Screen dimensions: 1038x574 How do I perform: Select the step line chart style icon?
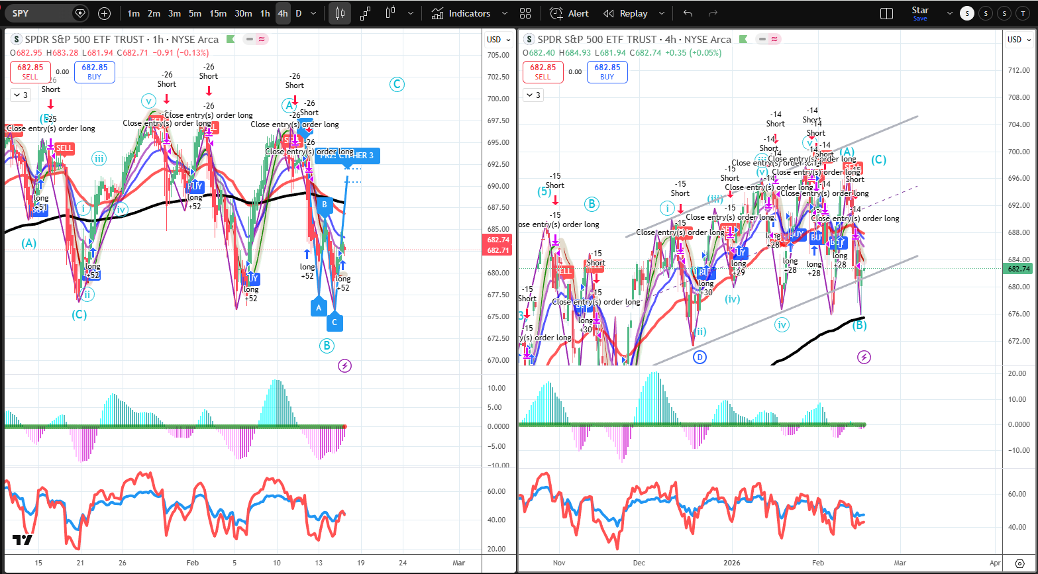(366, 13)
